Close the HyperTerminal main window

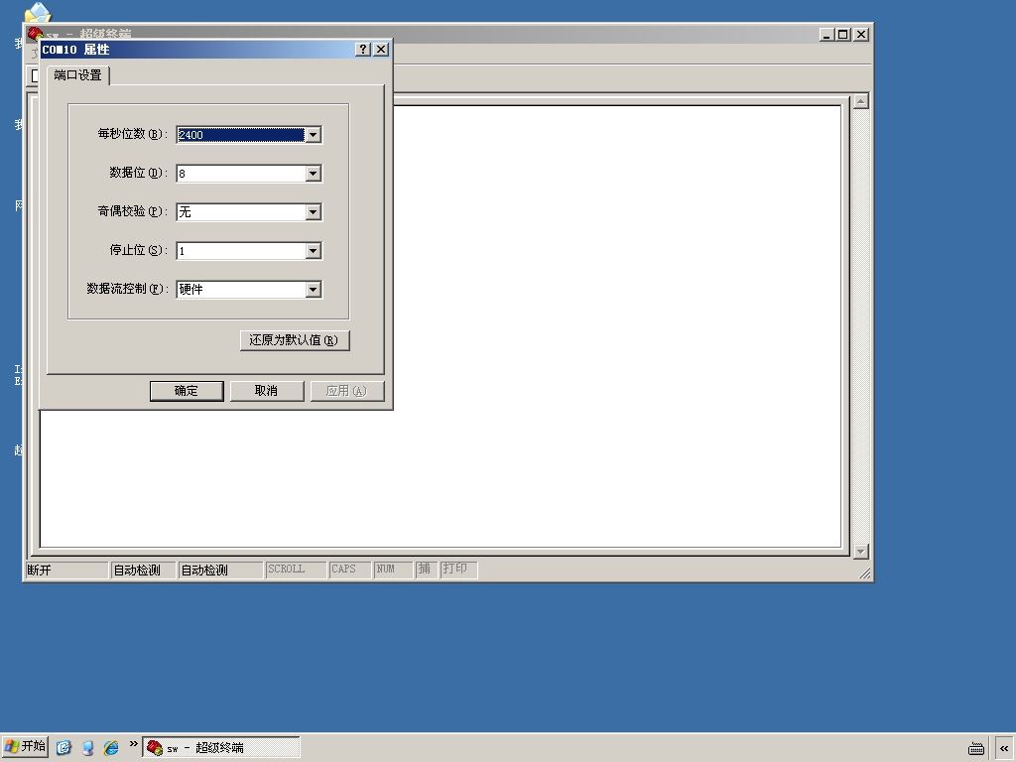860,35
